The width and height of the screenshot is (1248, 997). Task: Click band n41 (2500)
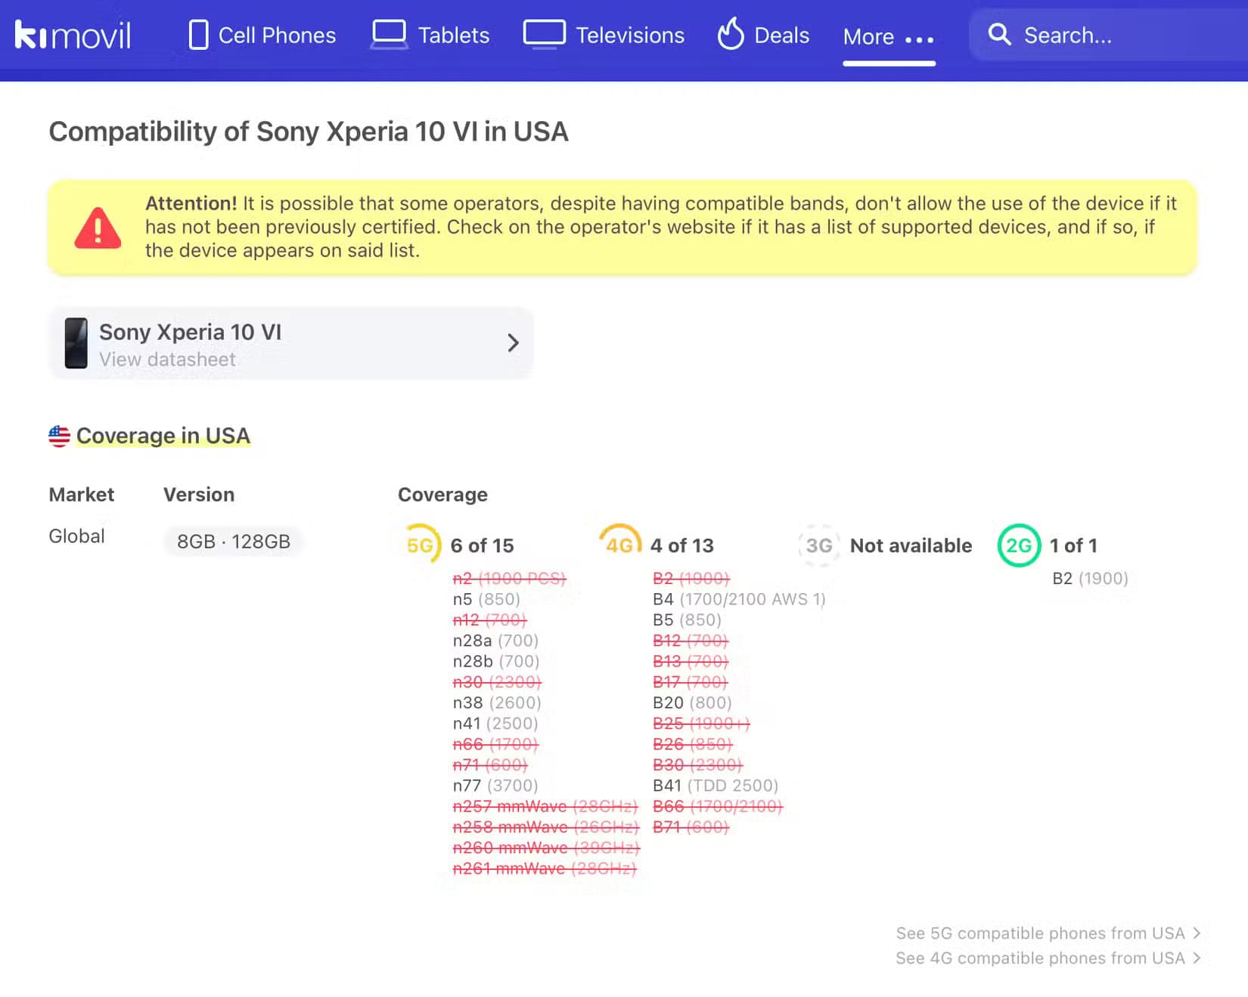point(495,723)
